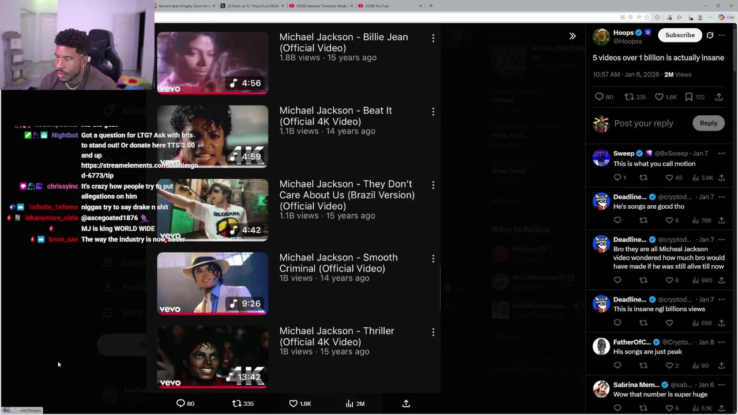
Task: Open the Hoops display name link
Action: click(x=623, y=33)
